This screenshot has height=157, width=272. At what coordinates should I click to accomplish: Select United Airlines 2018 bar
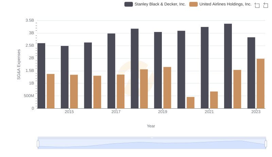point(144,89)
